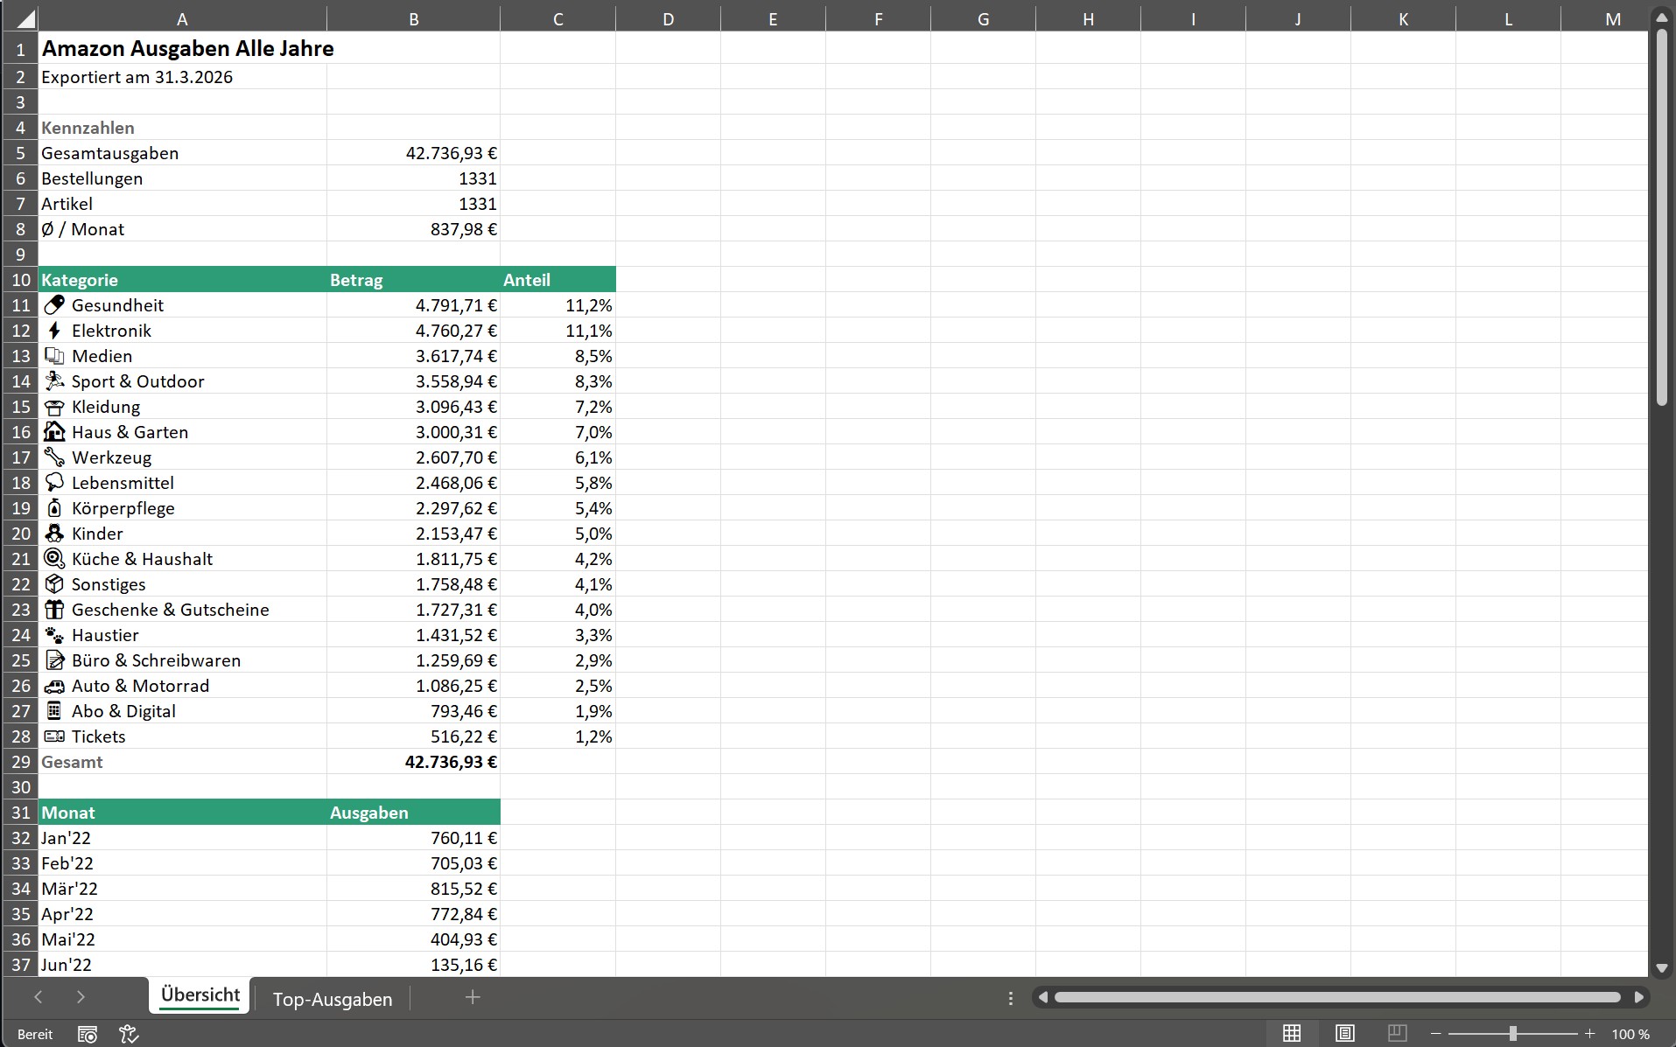
Task: Select the Abo & Digital amount 793,46 €
Action: [414, 711]
